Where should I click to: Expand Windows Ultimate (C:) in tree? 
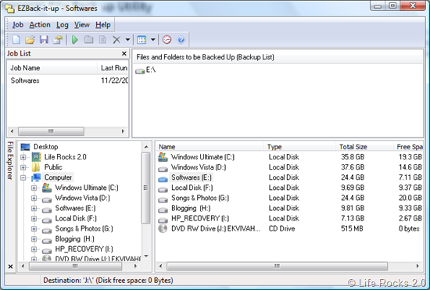(x=34, y=188)
